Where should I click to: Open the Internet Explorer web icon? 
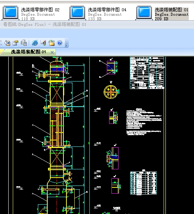(35, 43)
